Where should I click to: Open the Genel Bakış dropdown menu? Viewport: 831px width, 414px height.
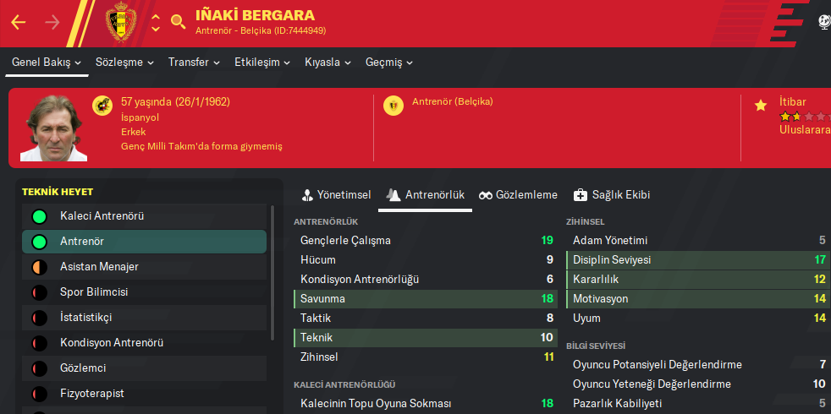pos(47,63)
